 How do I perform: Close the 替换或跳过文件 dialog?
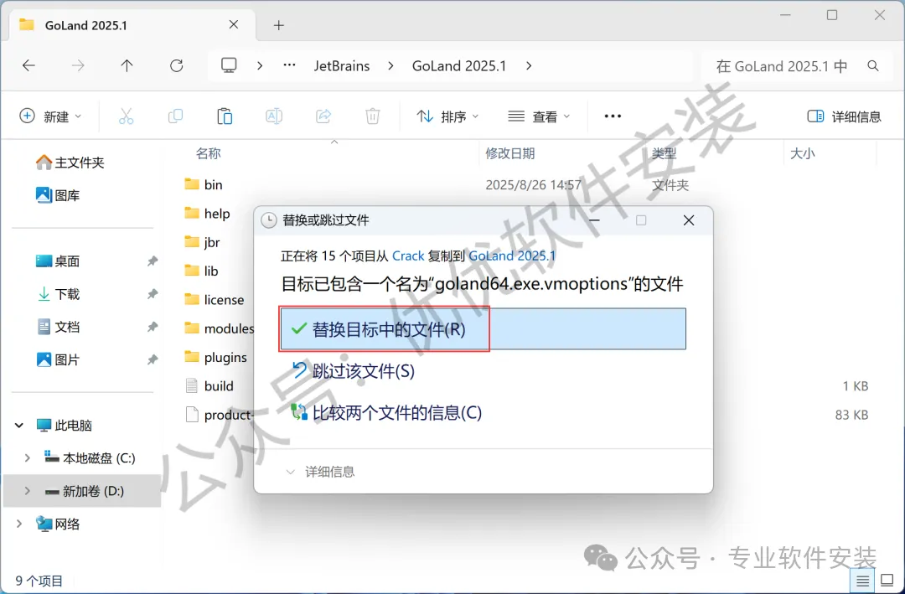[689, 220]
